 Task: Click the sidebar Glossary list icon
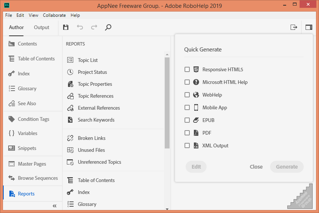tap(12, 88)
